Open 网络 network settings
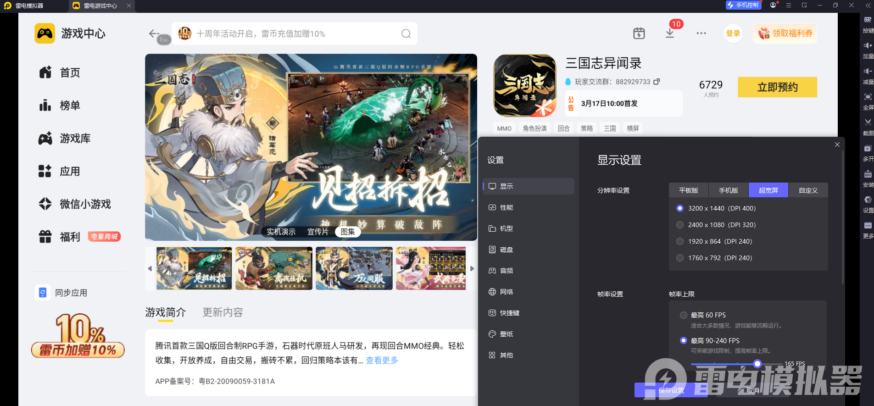The width and height of the screenshot is (874, 406). 528,292
